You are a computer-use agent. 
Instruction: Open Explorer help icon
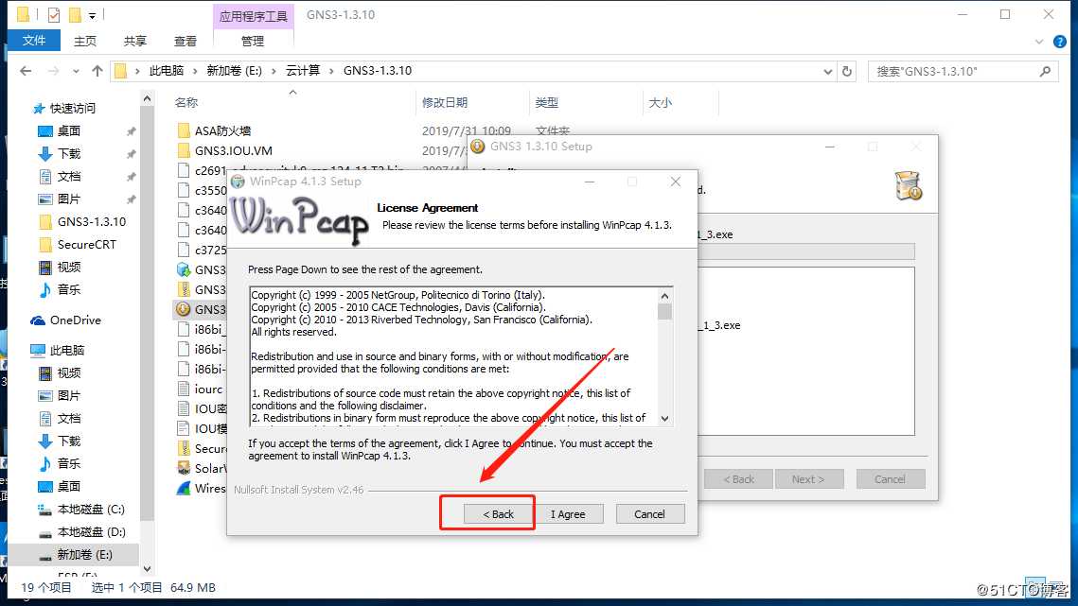[x=1059, y=42]
